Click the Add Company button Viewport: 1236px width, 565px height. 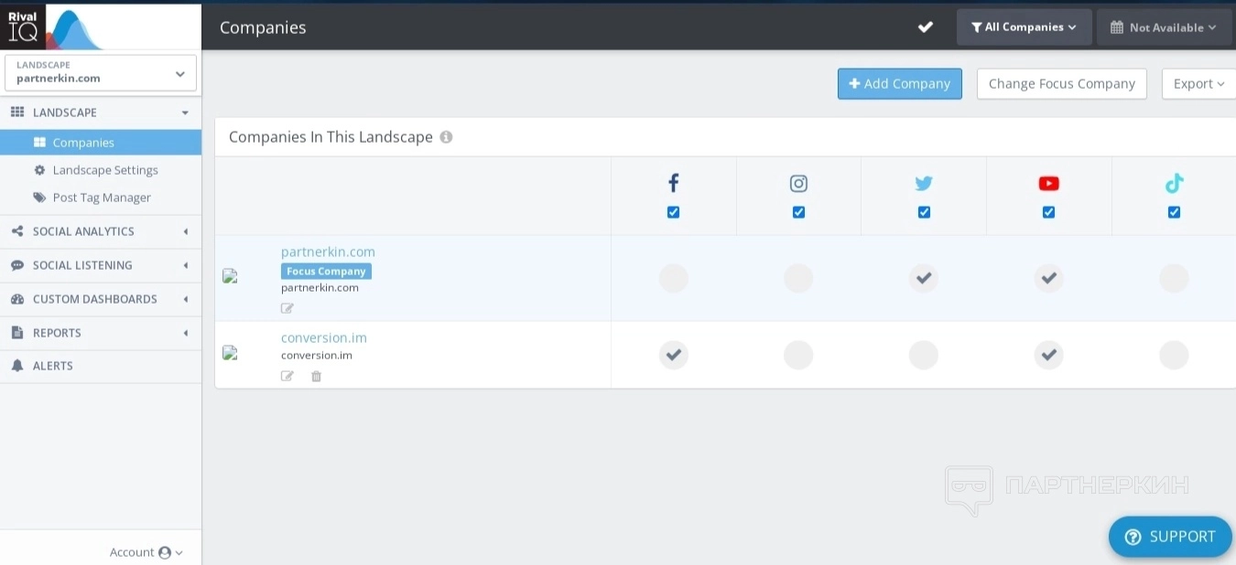(x=900, y=83)
